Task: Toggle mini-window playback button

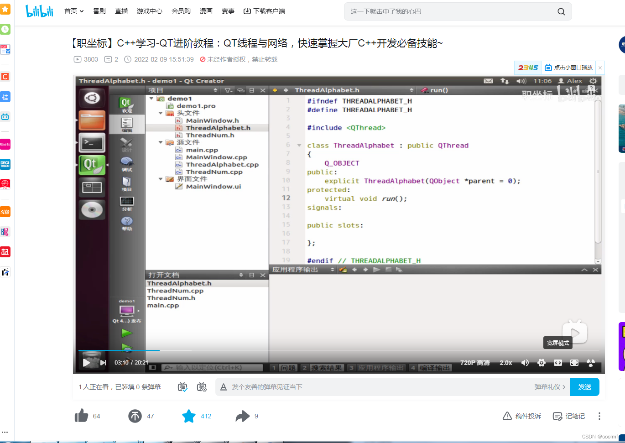Action: [x=569, y=68]
